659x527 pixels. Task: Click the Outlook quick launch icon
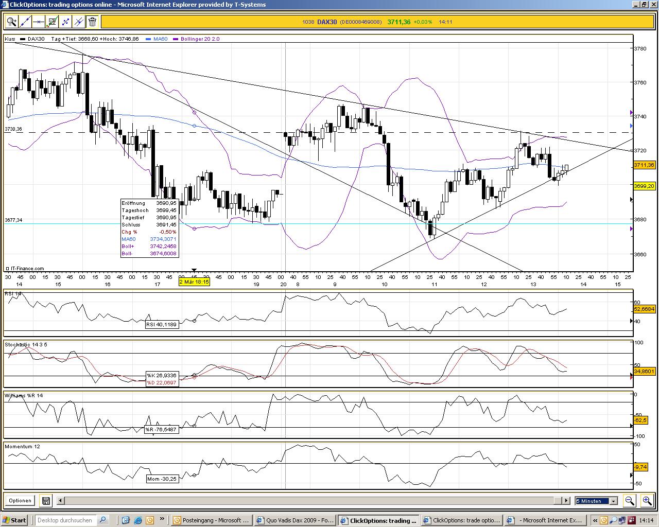150,520
